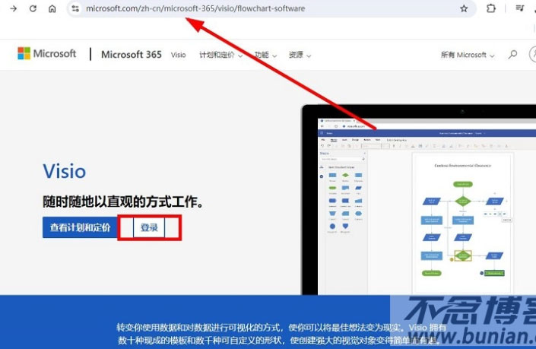This screenshot has height=349, width=536.
Task: Reload the page with the refresh icon
Action: [33, 8]
